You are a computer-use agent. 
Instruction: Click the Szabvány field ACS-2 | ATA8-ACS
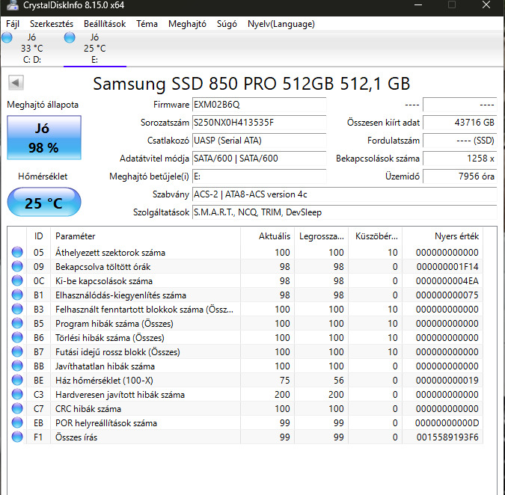pos(345,194)
